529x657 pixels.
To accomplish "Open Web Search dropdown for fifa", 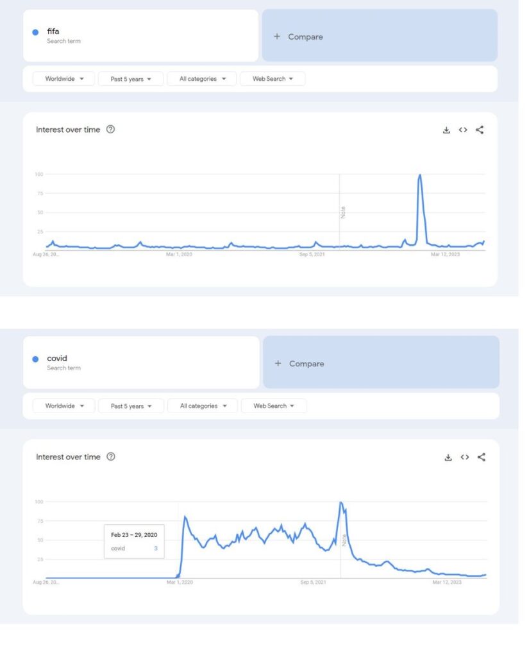I will (x=273, y=79).
